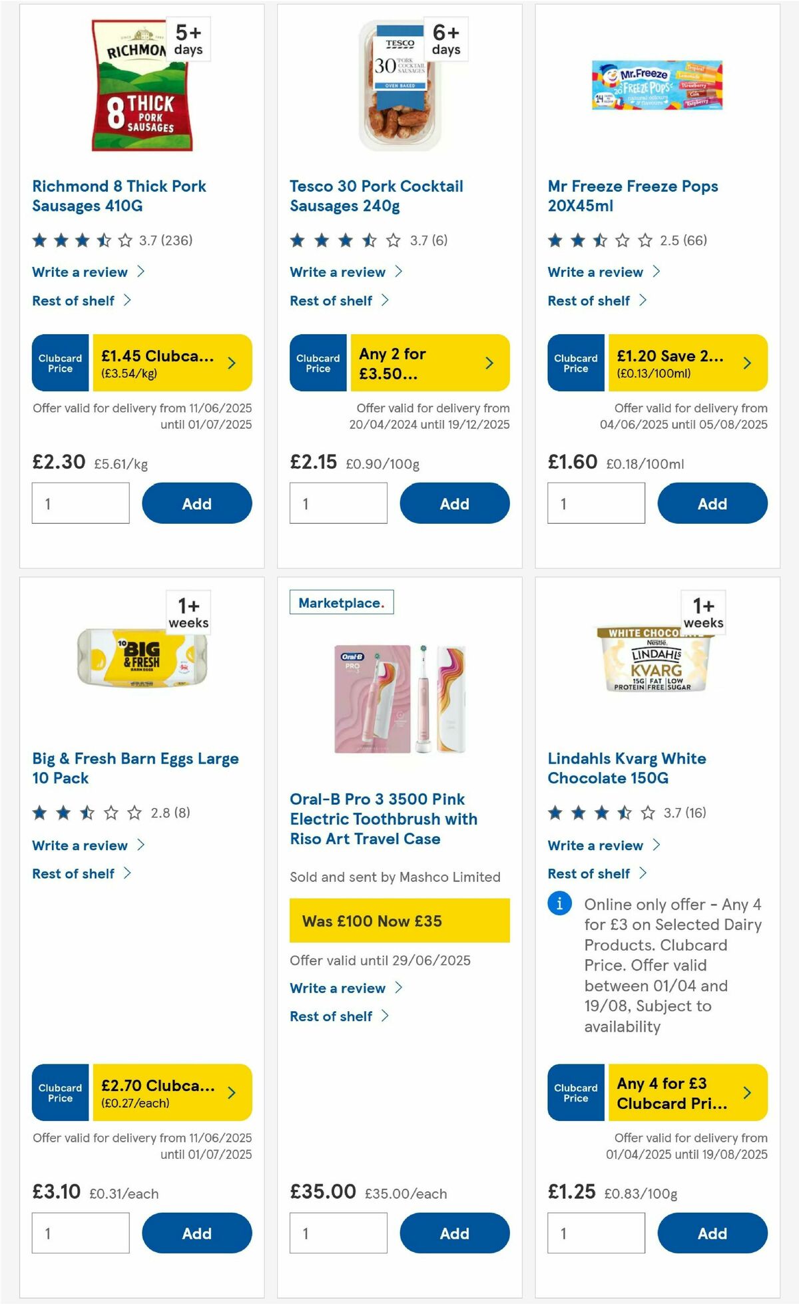The image size is (799, 1304).
Task: Add Tesco 30 Pork Cocktail Sausages to basket
Action: pyautogui.click(x=454, y=503)
